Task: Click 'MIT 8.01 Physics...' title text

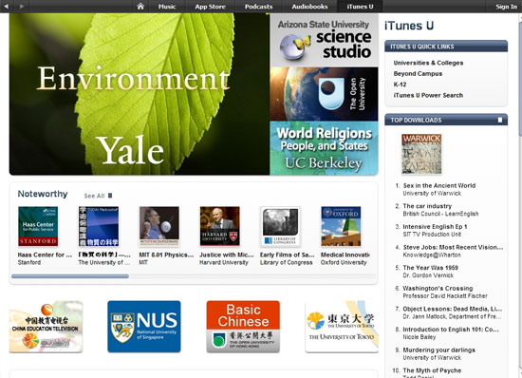Action: [x=166, y=255]
